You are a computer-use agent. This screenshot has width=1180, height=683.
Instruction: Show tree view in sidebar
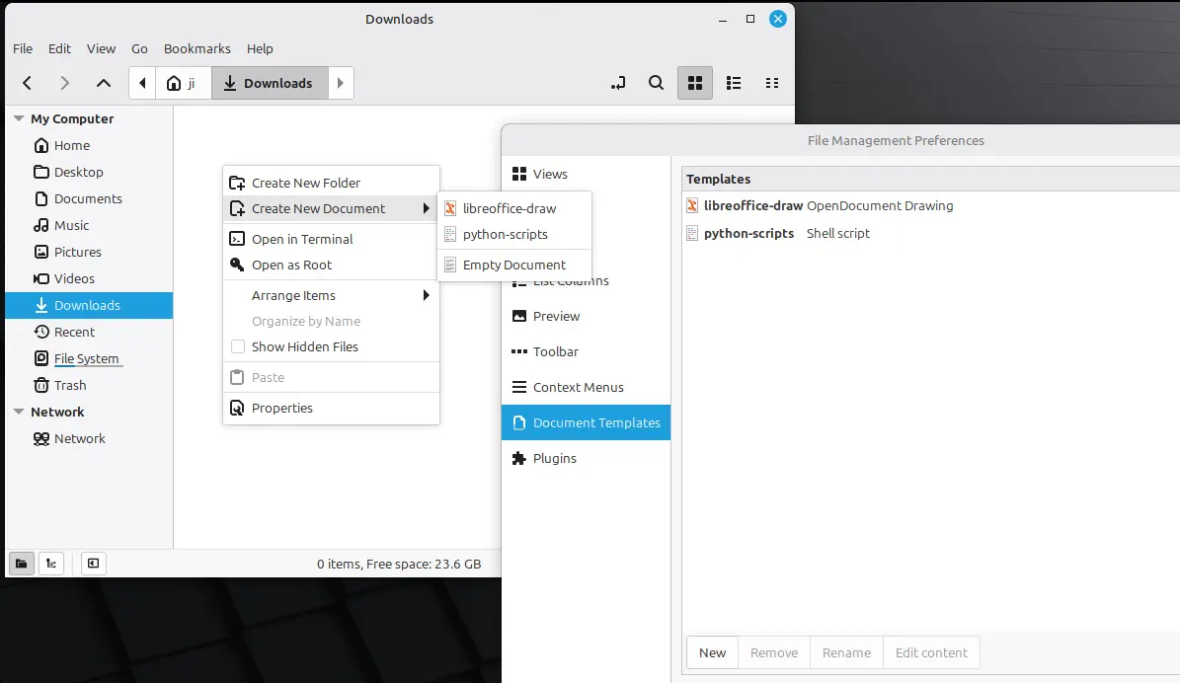pos(50,564)
